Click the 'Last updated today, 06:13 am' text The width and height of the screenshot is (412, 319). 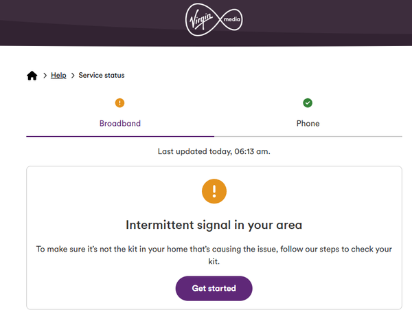214,151
